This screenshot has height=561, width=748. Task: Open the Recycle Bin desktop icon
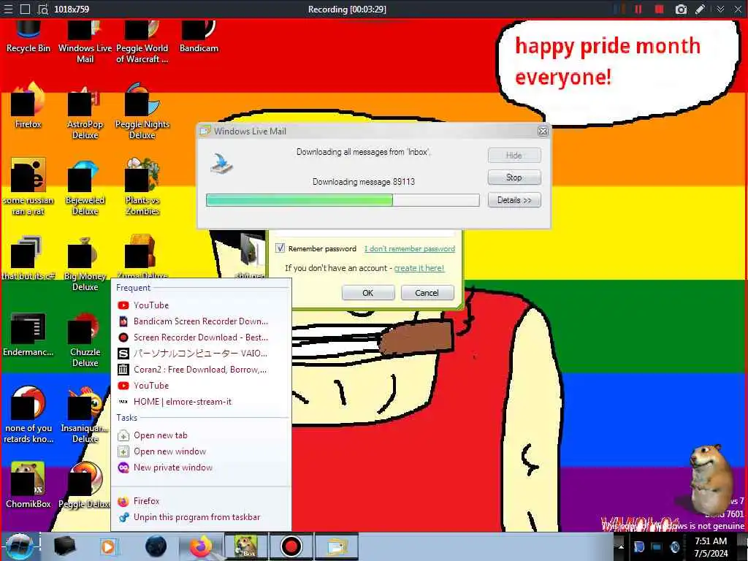[x=28, y=37]
